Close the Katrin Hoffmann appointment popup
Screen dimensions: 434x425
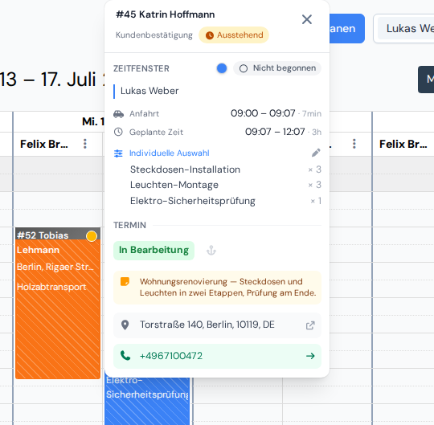click(x=307, y=19)
